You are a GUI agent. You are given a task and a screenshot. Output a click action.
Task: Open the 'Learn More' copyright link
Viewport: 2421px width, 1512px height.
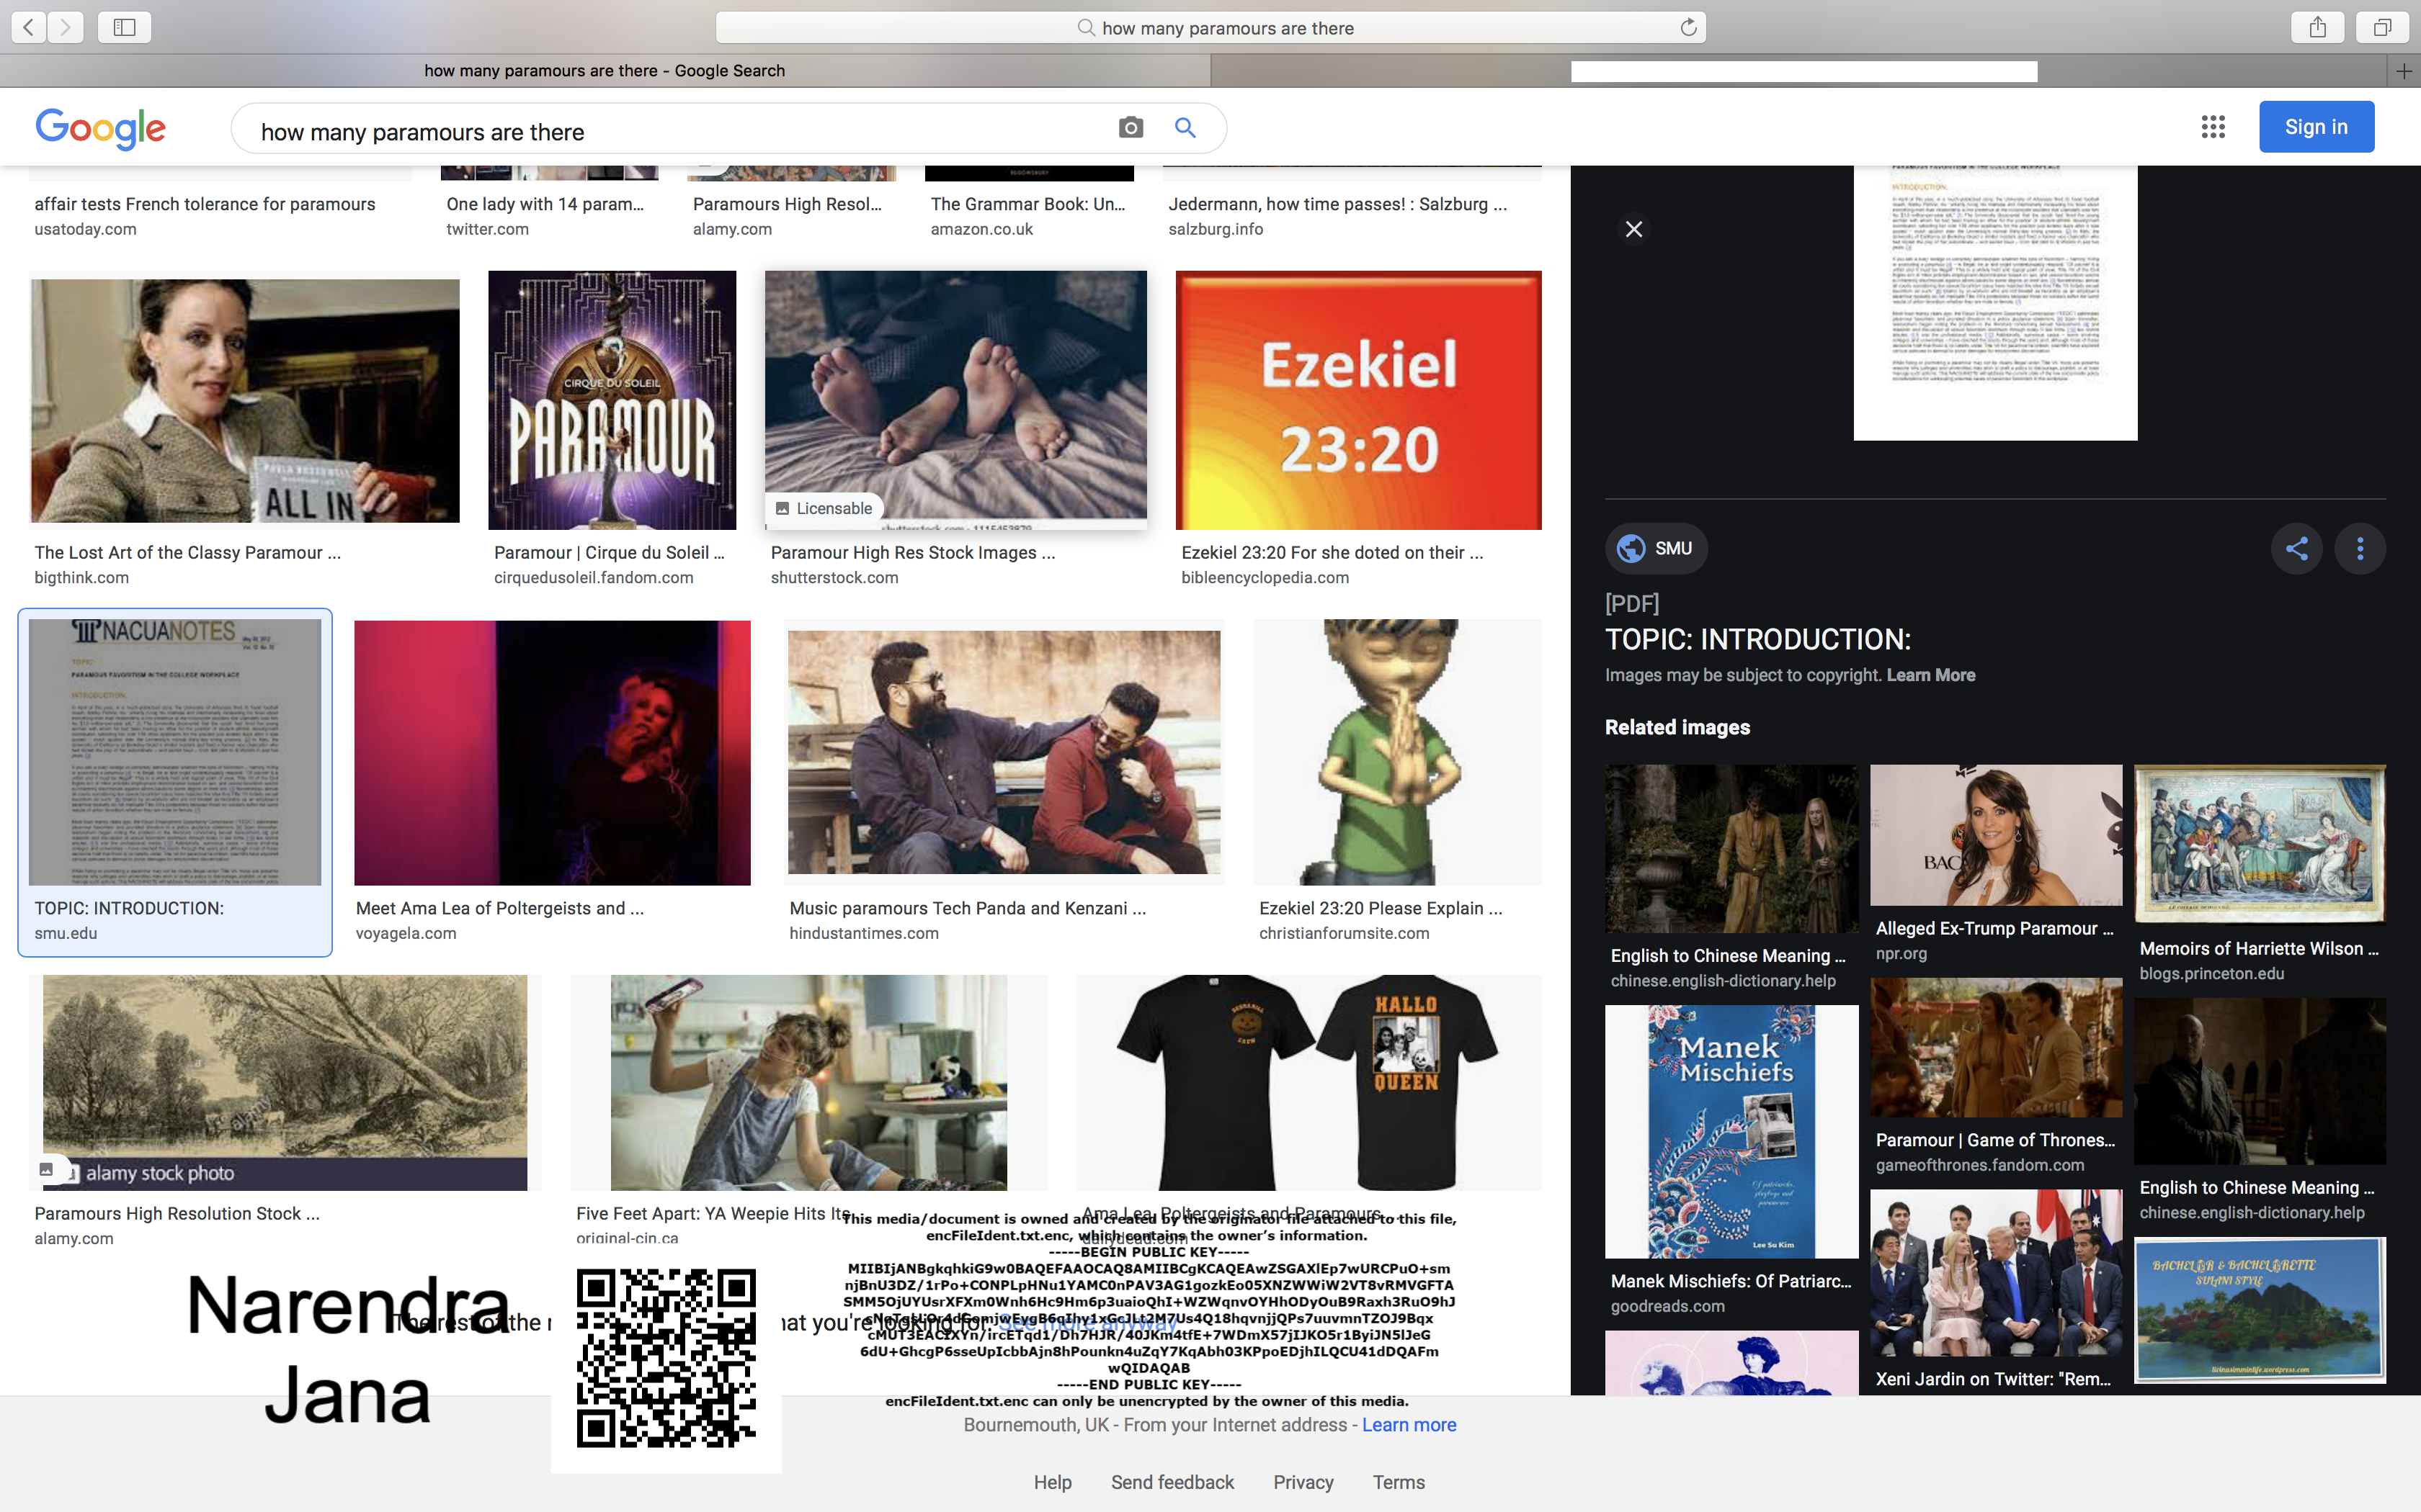tap(1930, 675)
